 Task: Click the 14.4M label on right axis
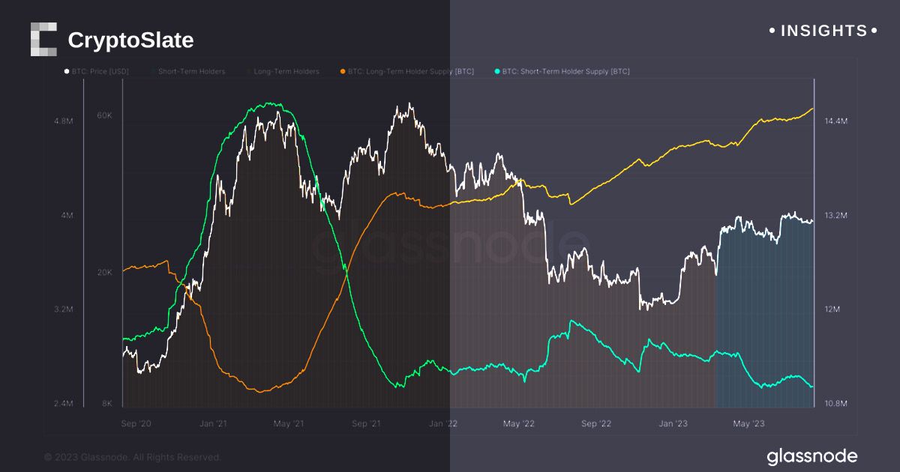[x=835, y=121]
